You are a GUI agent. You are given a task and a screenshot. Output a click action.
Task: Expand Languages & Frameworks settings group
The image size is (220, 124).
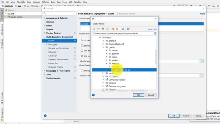pyautogui.click(x=44, y=71)
